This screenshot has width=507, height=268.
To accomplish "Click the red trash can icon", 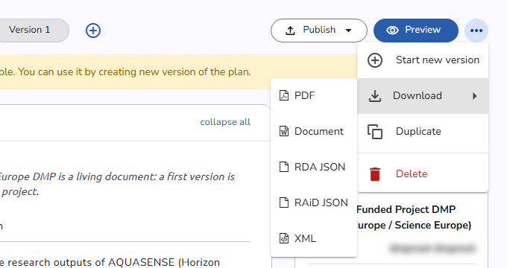I will (375, 174).
